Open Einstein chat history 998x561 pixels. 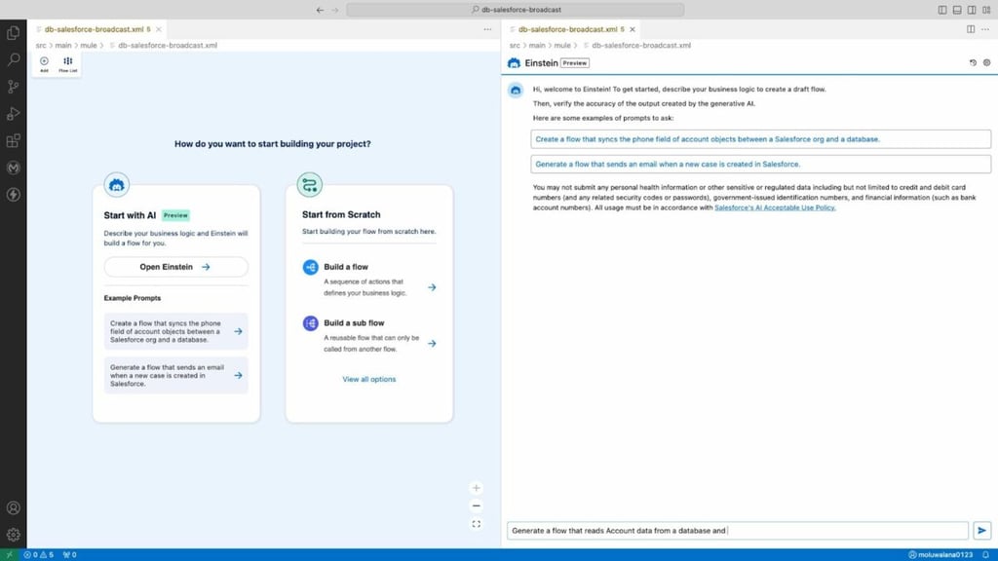[x=973, y=63]
